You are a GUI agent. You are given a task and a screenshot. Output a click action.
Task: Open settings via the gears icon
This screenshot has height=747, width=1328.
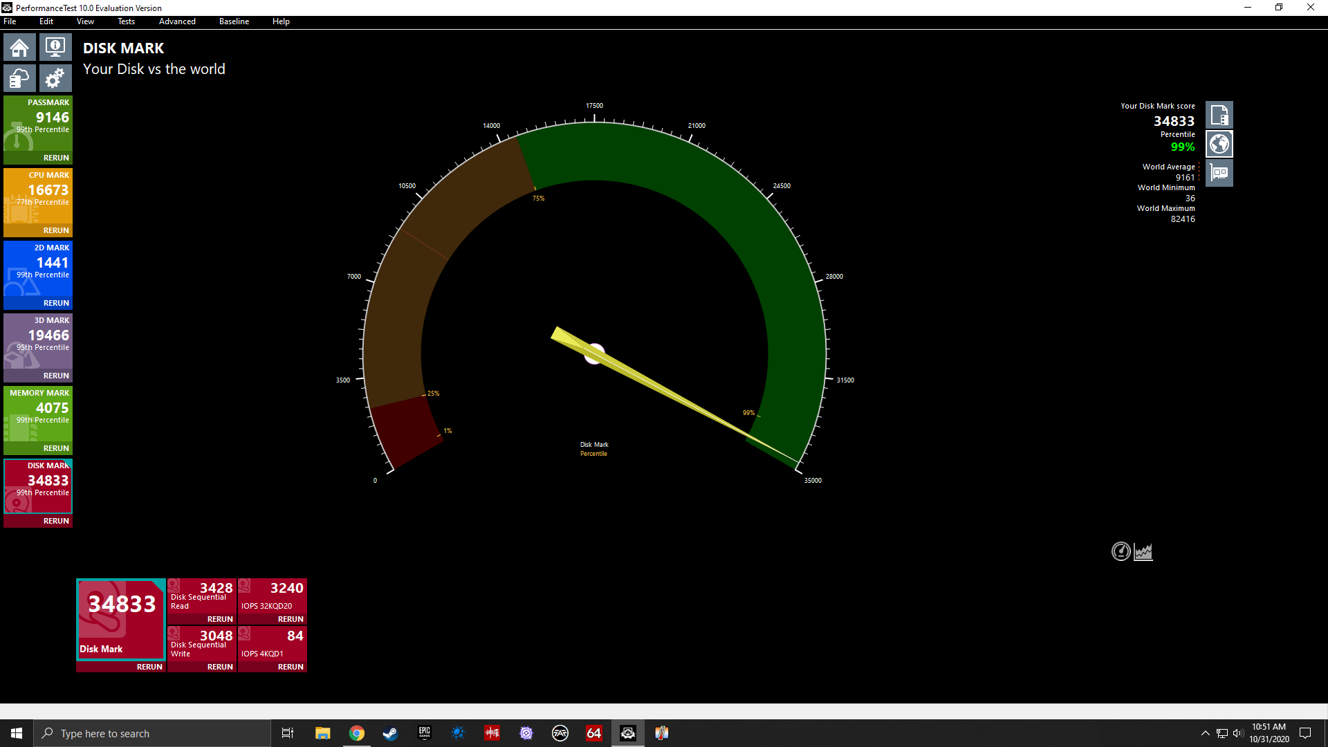(x=55, y=78)
